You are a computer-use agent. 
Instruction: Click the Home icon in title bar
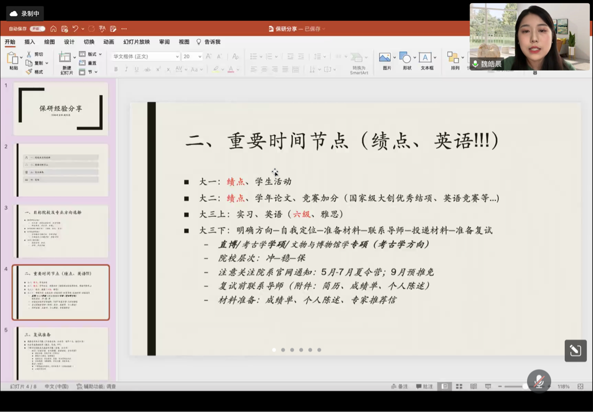click(x=53, y=29)
